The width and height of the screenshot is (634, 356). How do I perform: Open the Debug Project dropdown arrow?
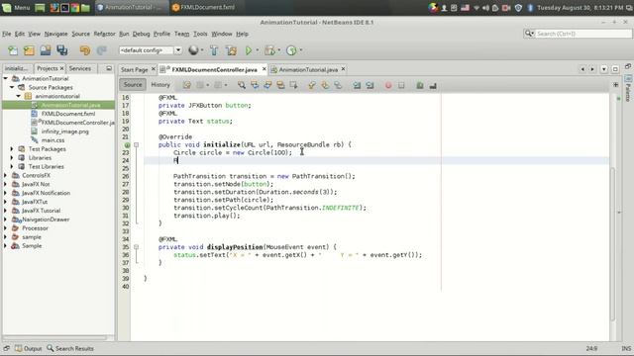[279, 50]
